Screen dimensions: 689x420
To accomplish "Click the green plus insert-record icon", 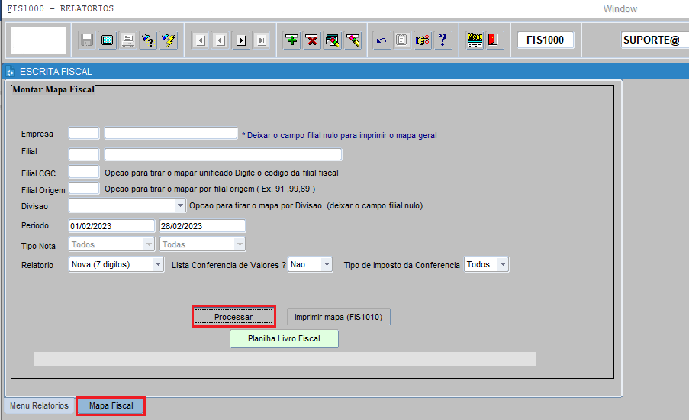I will tap(291, 40).
